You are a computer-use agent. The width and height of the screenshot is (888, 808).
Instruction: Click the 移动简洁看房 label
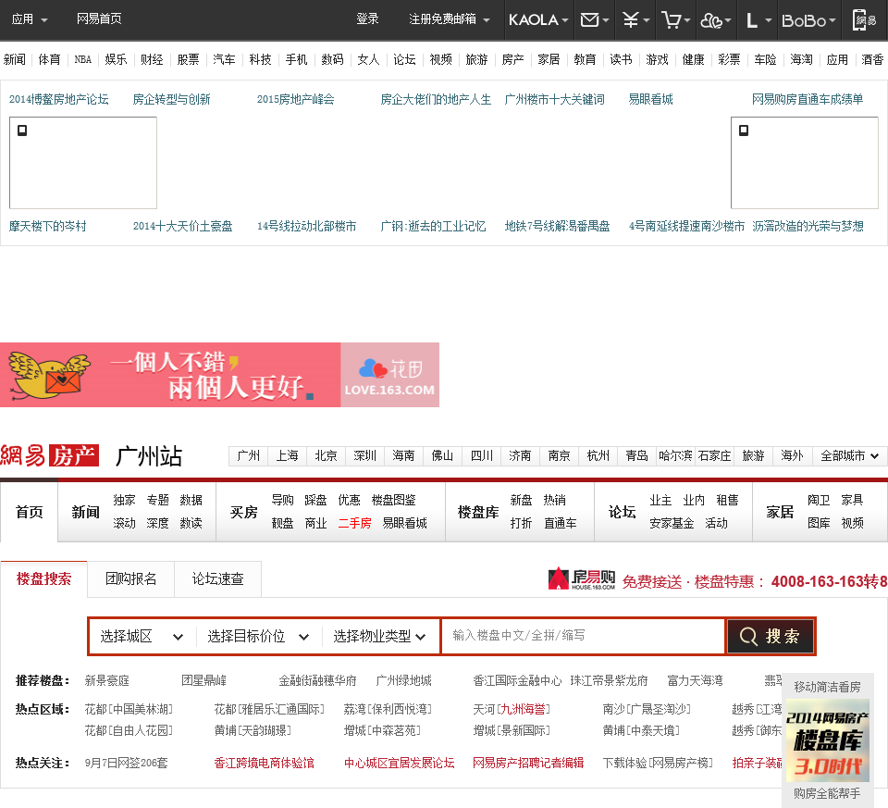point(827,687)
